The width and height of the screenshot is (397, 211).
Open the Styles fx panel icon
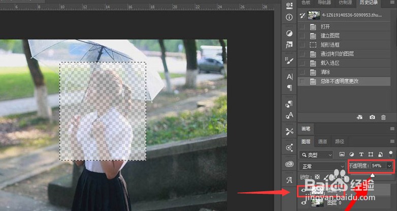tap(289, 45)
